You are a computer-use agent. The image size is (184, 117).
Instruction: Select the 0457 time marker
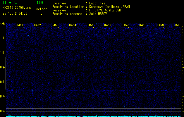[125, 25]
